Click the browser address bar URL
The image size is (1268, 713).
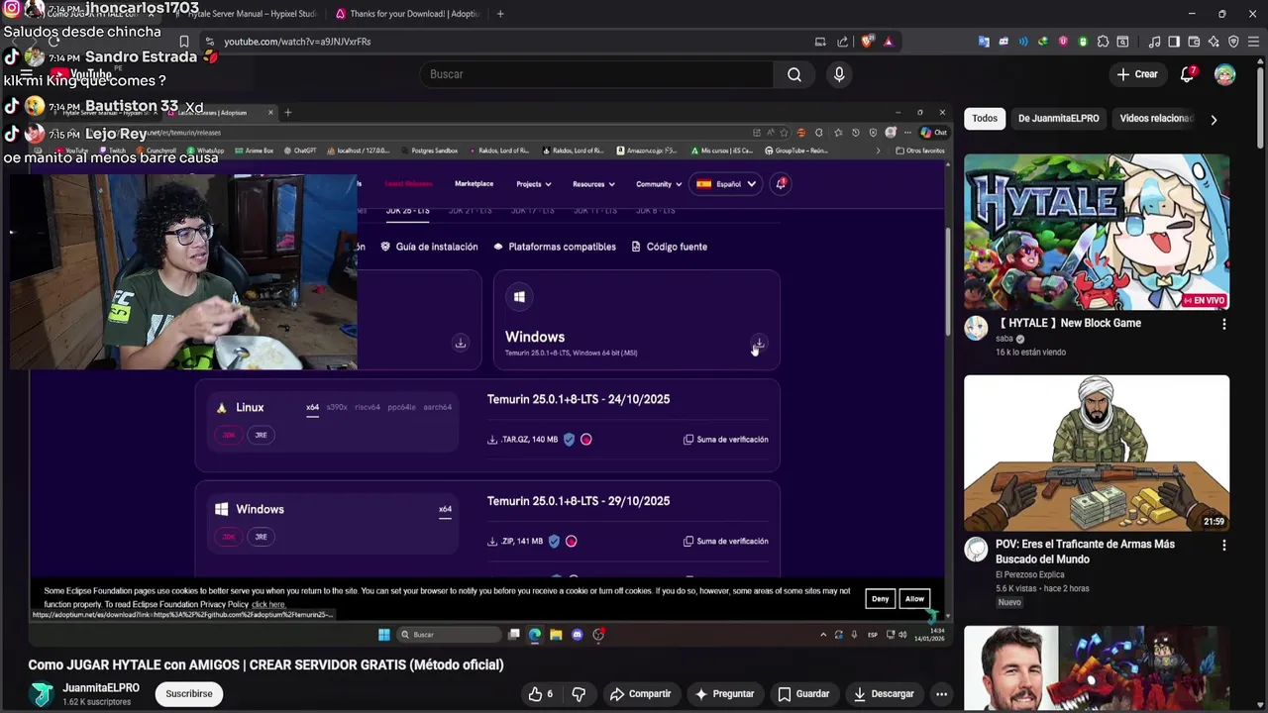tap(297, 42)
